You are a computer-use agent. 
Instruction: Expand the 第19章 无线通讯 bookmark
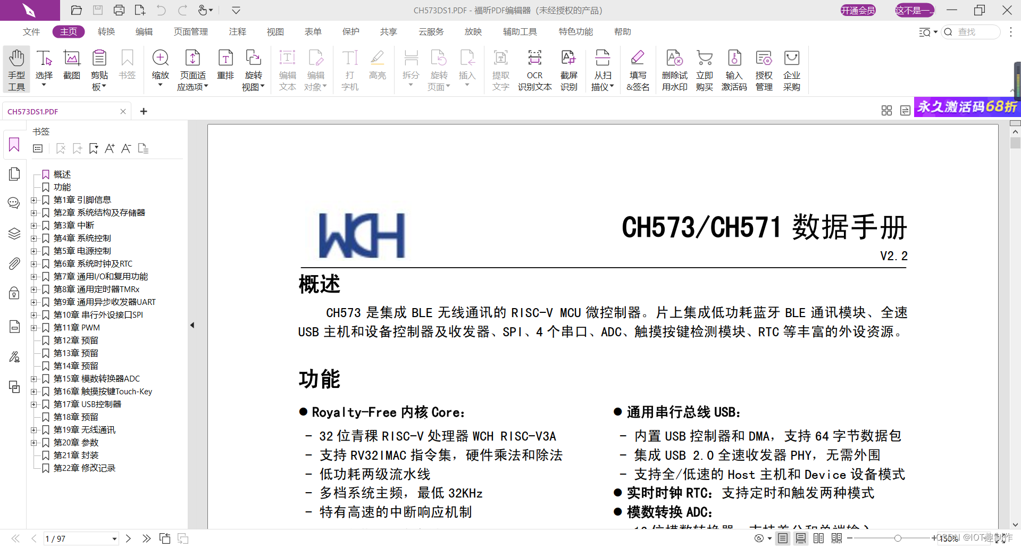(34, 430)
